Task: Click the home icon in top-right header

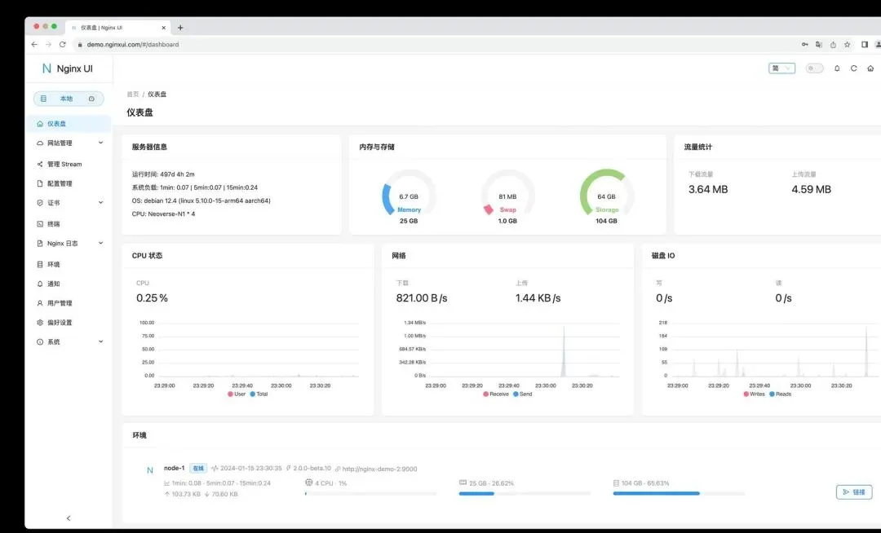Action: pyautogui.click(x=870, y=68)
